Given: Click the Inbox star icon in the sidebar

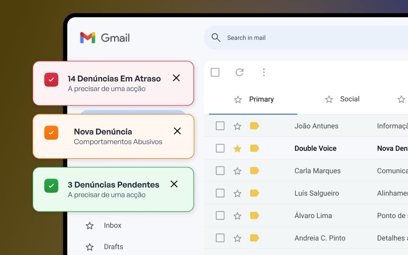Looking at the screenshot, I should point(89,225).
